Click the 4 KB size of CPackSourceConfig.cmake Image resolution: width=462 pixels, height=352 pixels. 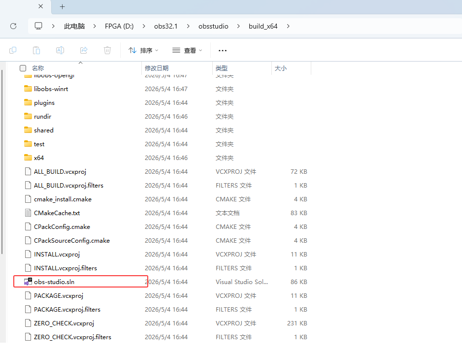click(300, 240)
